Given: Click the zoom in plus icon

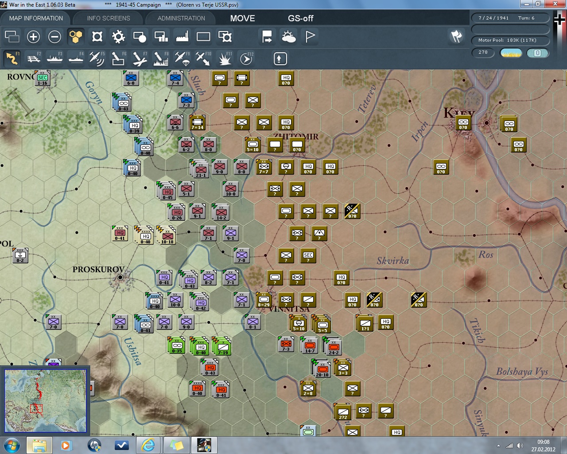Looking at the screenshot, I should [x=33, y=37].
